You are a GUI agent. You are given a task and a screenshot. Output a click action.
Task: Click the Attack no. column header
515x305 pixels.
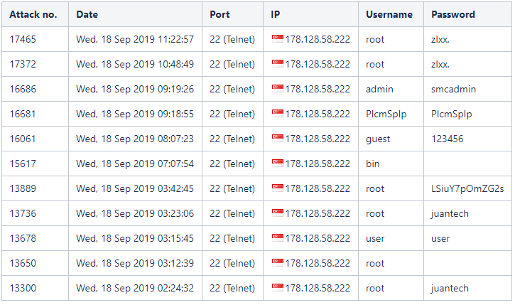coord(33,14)
